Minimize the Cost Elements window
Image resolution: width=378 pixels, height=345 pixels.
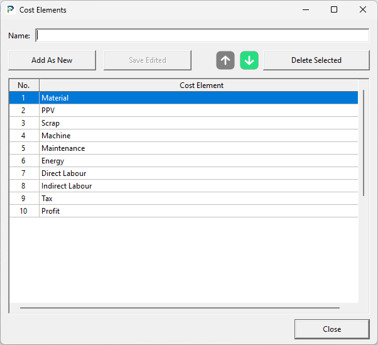pos(306,9)
